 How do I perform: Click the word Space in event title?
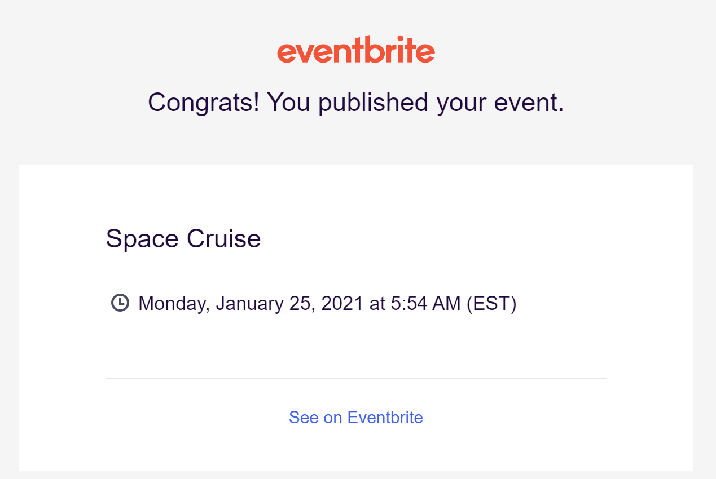(143, 238)
